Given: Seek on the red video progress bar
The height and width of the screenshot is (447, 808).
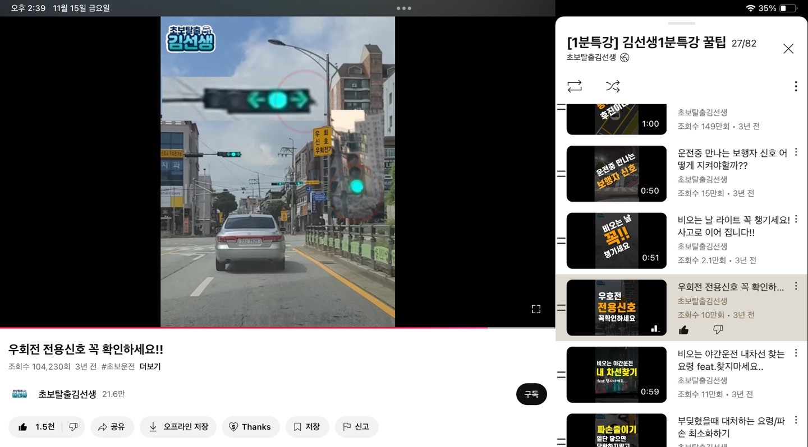Looking at the screenshot, I should point(244,328).
